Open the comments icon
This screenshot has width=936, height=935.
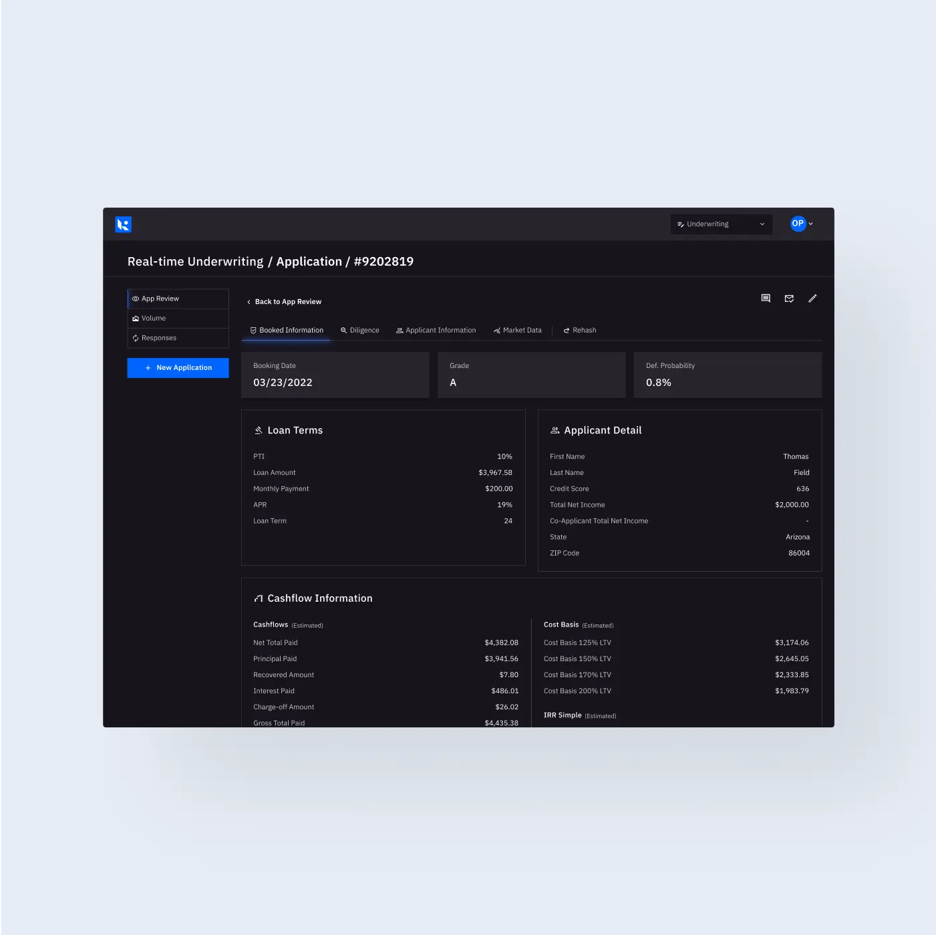[766, 299]
